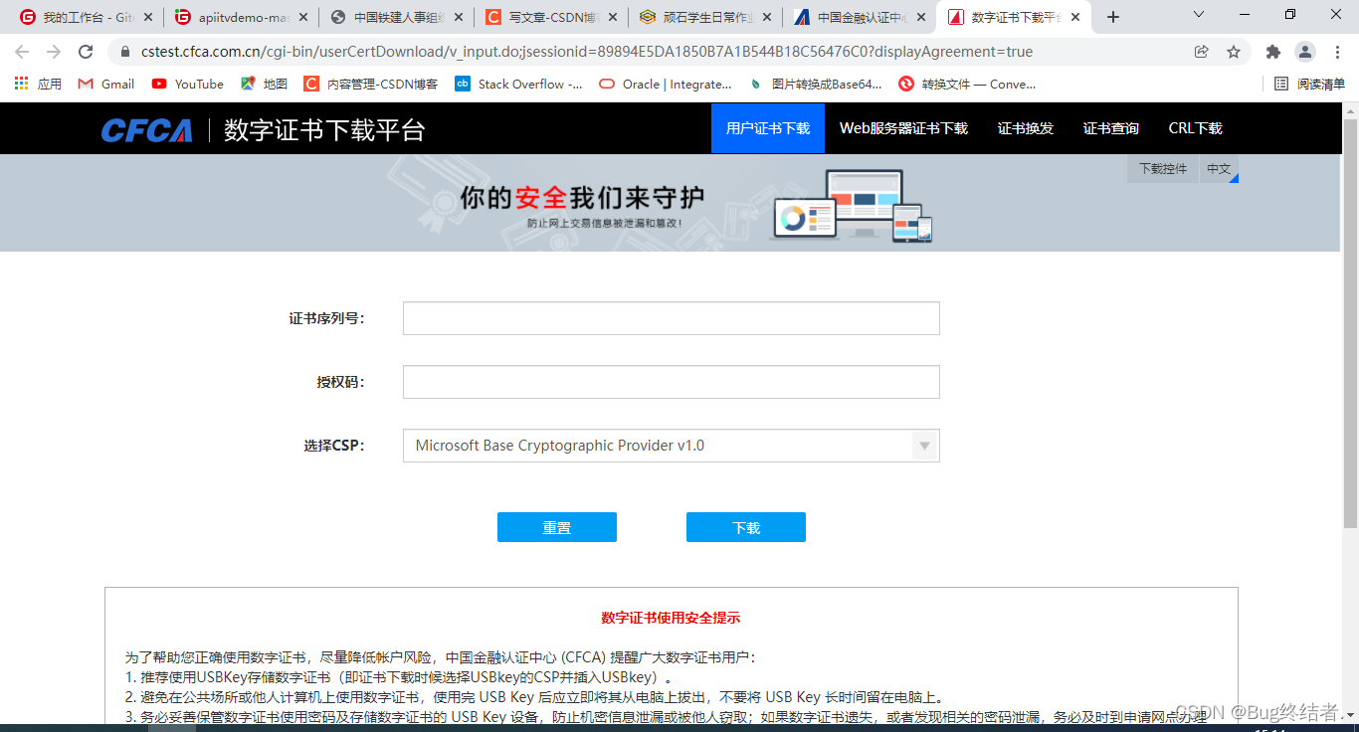Open 内容管理-CSDN博客 bookmark

click(371, 84)
